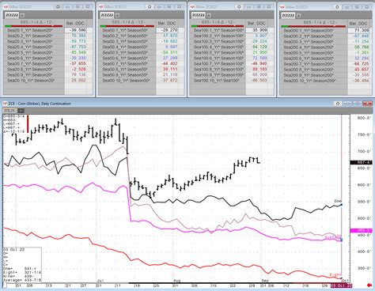Click red arrow at chart's bottom-right corner

click(369, 285)
